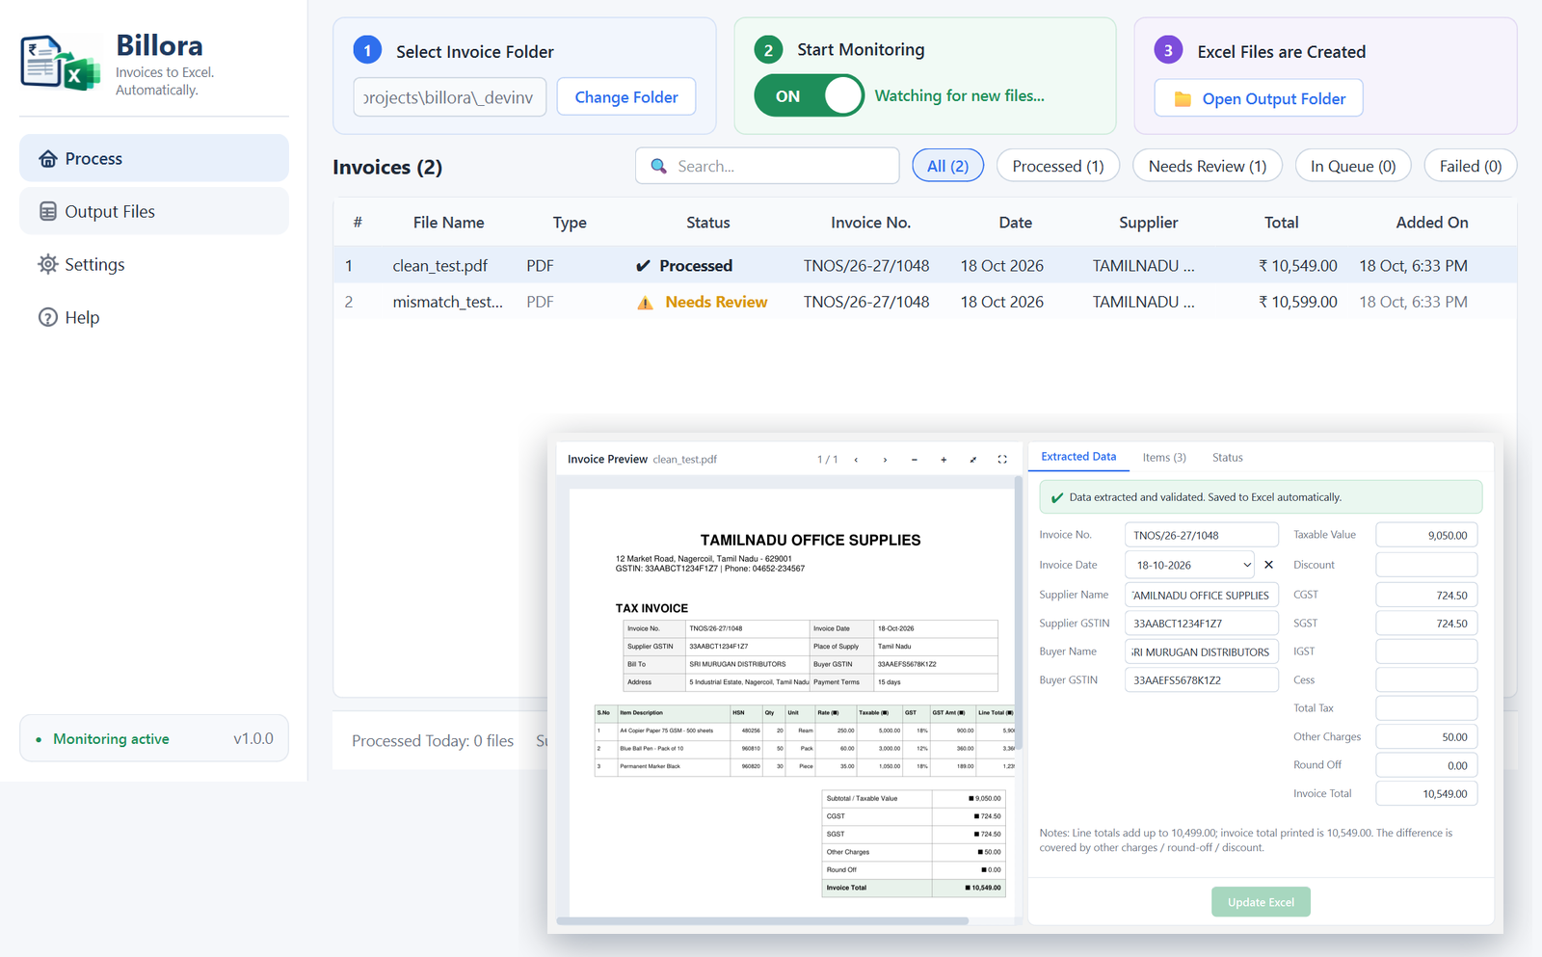
Task: Go to previous page in Invoice Preview
Action: coord(856,460)
